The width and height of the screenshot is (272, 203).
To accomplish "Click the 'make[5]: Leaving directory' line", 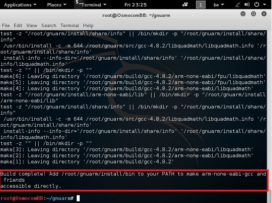I will click(x=133, y=82).
